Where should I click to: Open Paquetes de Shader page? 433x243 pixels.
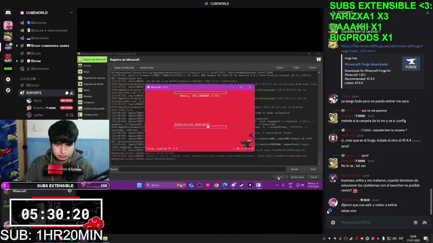pyautogui.click(x=92, y=84)
